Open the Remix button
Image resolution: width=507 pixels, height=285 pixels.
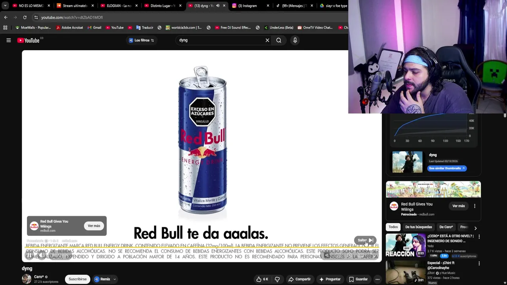pyautogui.click(x=102, y=279)
